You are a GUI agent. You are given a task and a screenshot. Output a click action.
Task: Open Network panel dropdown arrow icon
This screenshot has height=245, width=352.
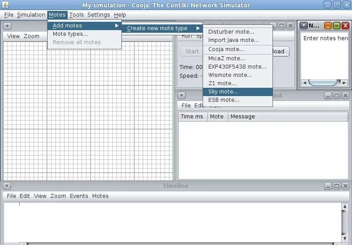pos(7,26)
